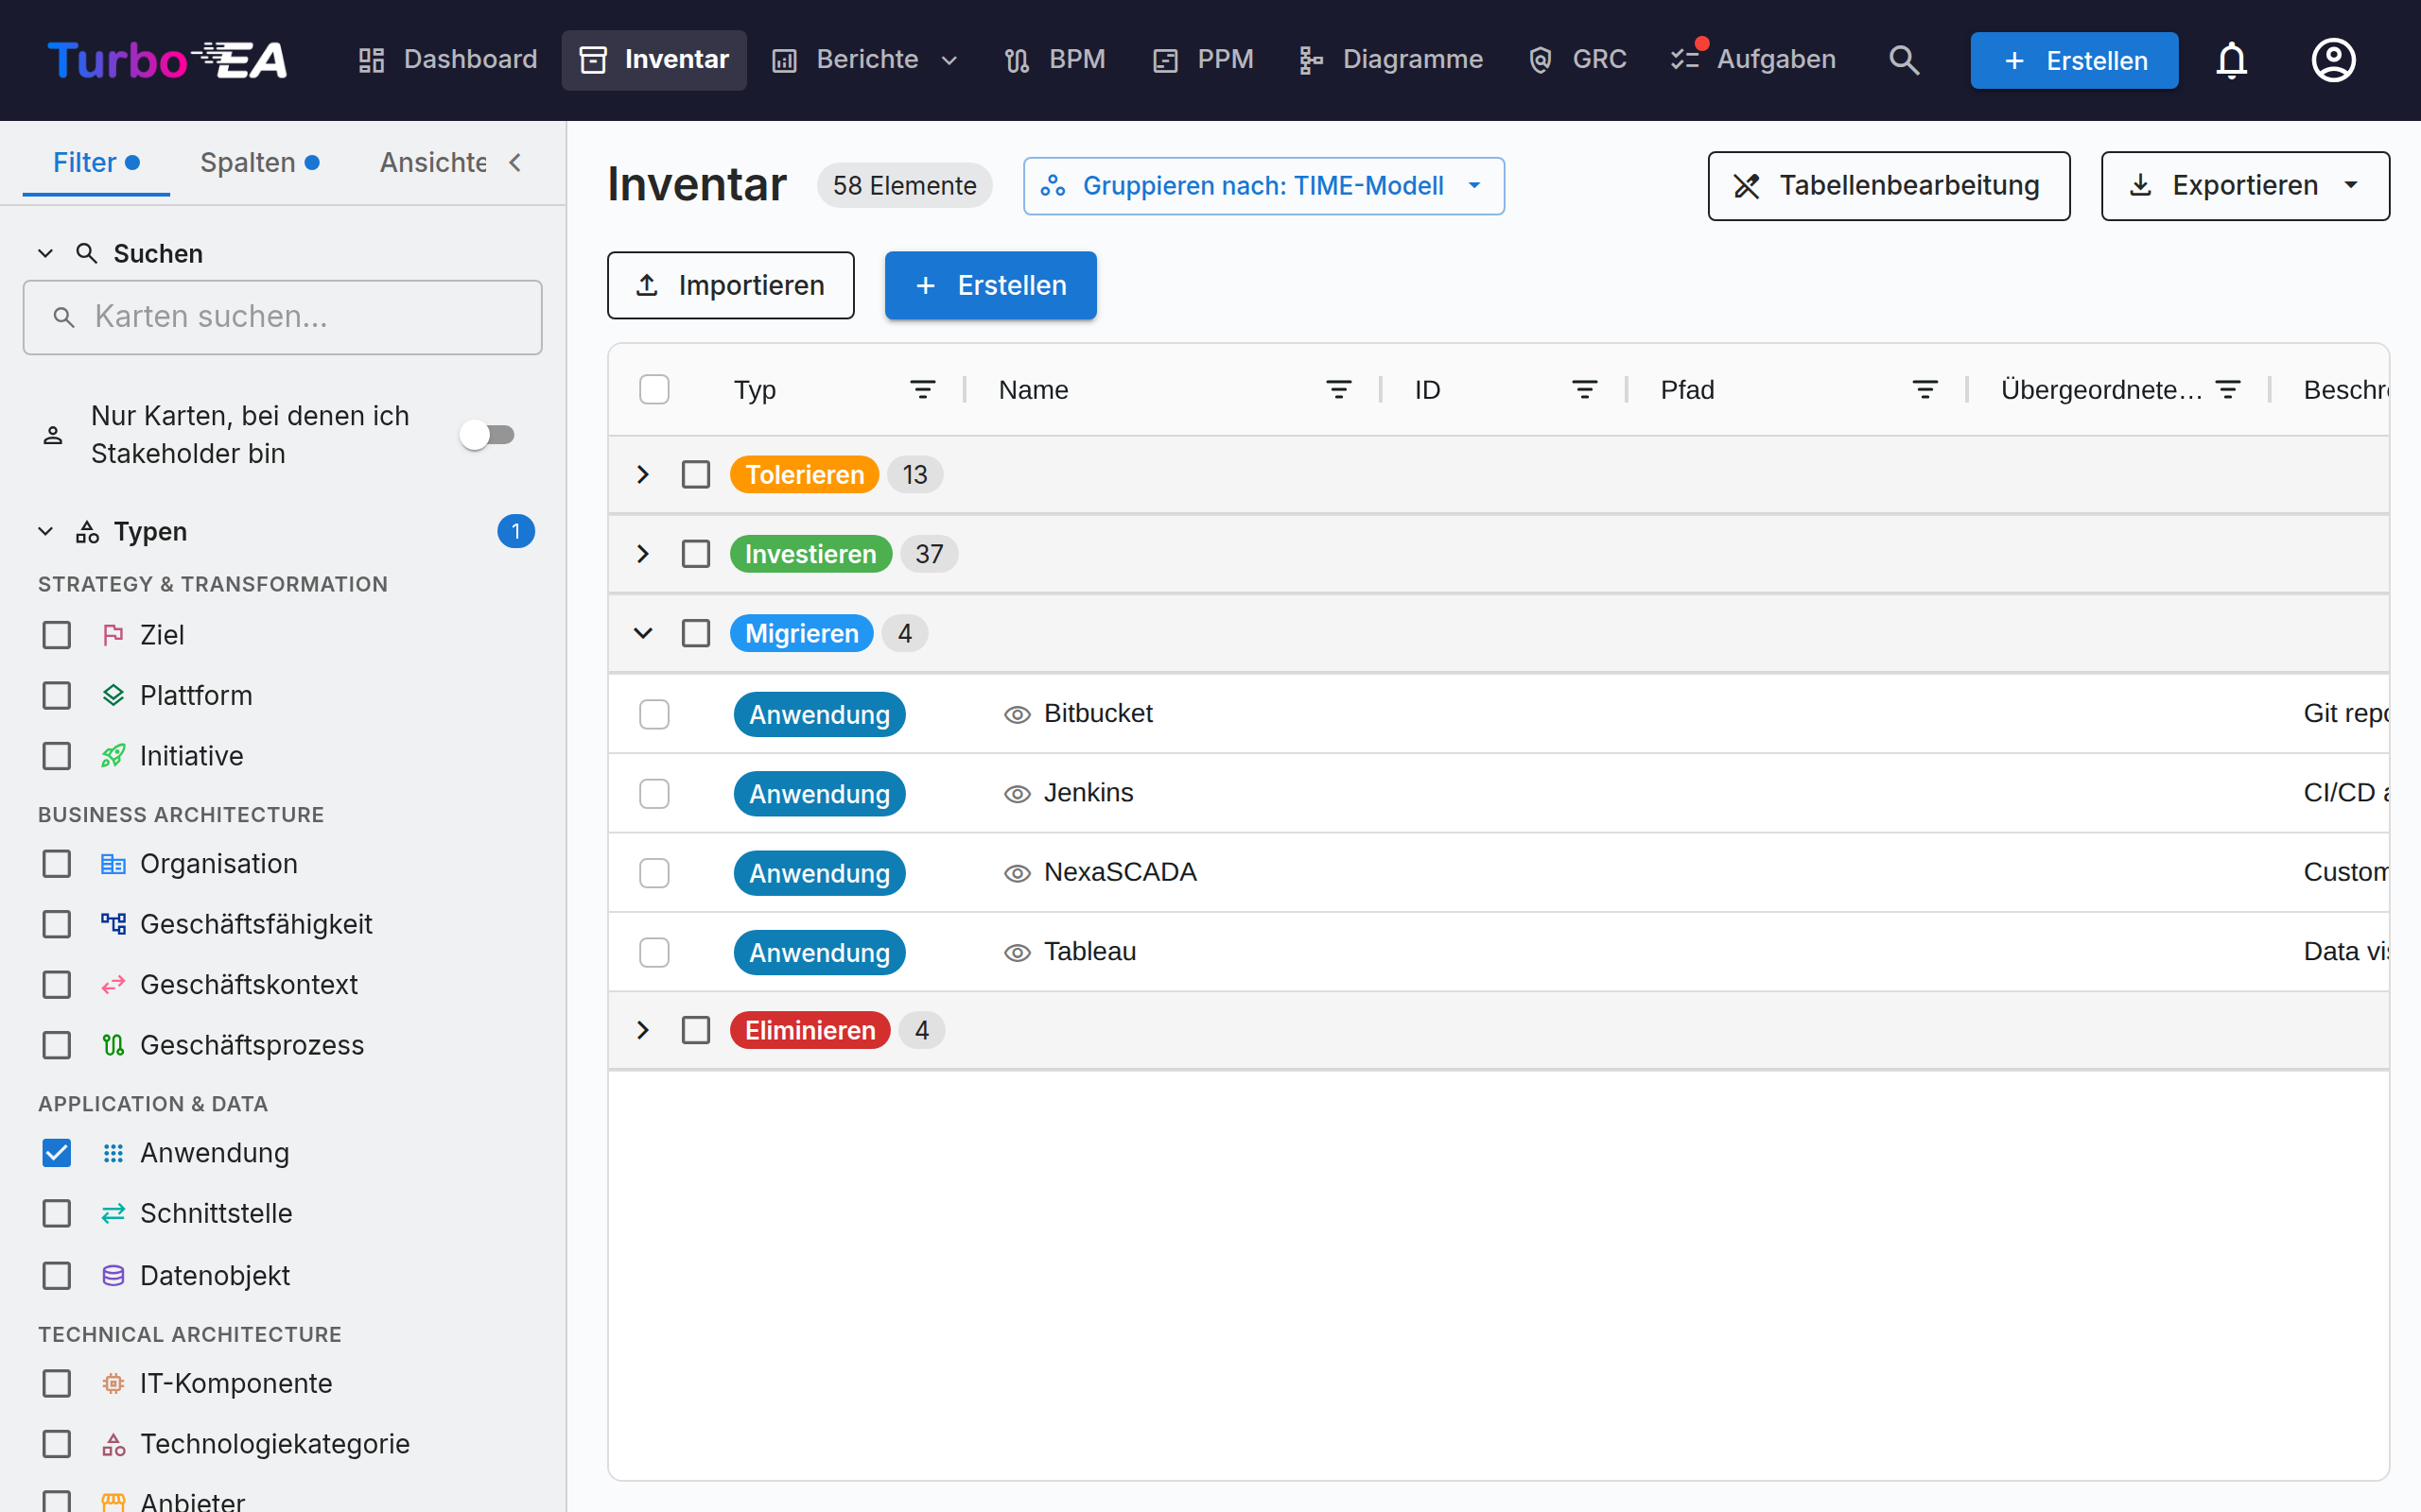Focus the Karten suchen search field

tap(283, 317)
